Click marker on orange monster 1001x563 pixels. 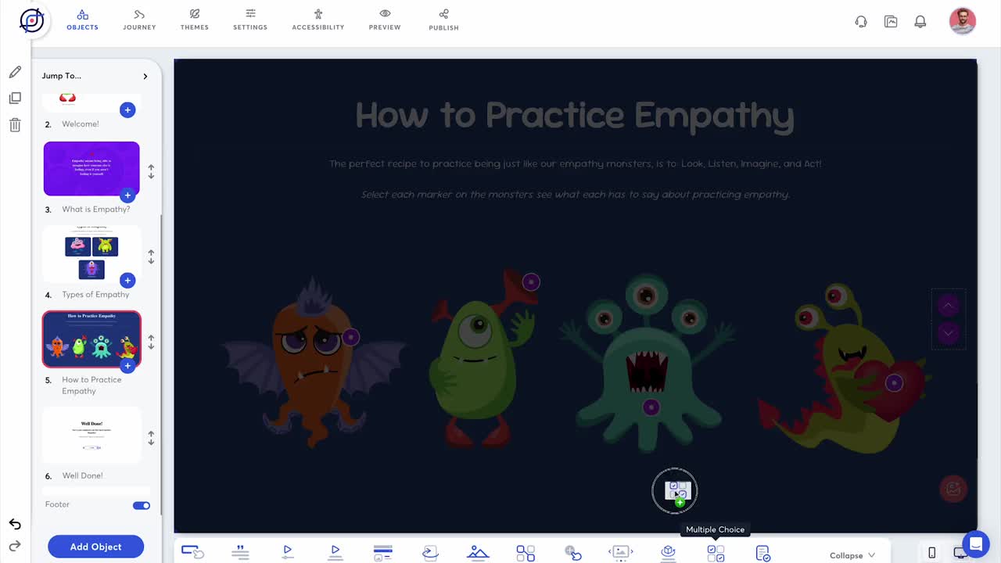351,337
